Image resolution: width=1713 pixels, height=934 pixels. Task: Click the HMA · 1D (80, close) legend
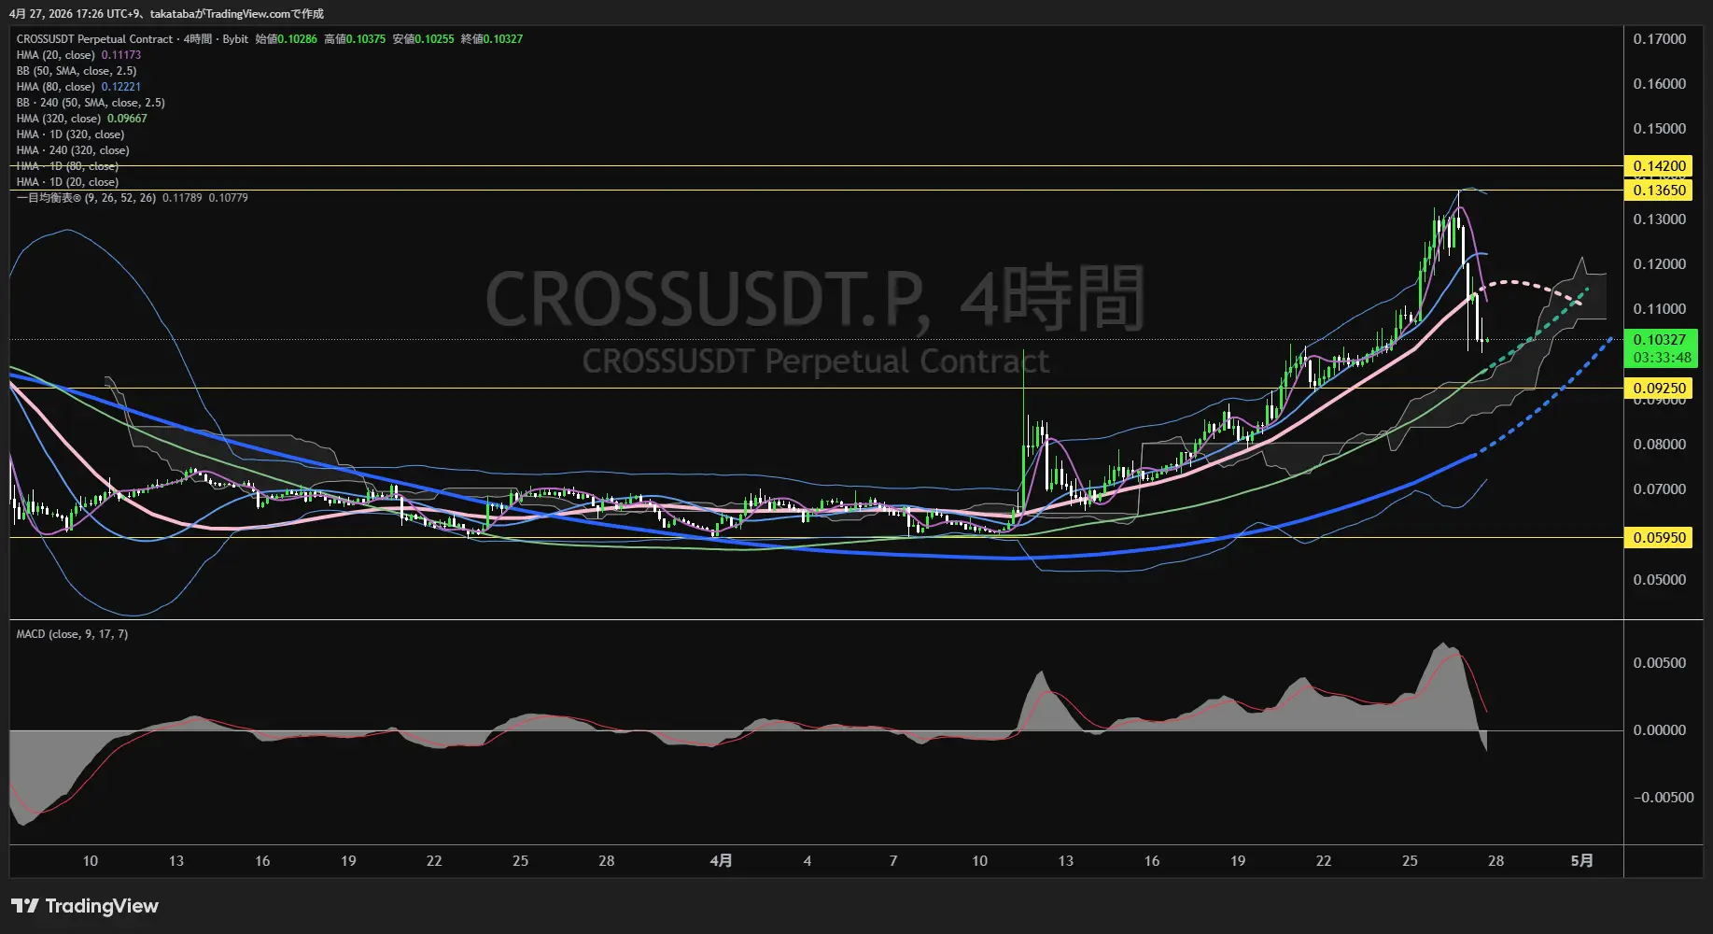click(x=67, y=166)
